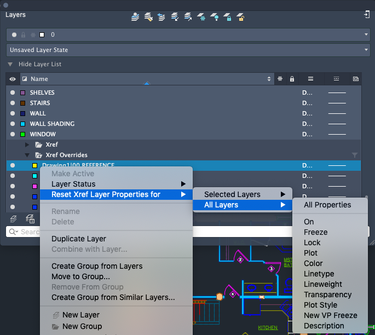Viewport: 375px width, 335px height.
Task: Open the Selected Layers submenu
Action: 243,194
